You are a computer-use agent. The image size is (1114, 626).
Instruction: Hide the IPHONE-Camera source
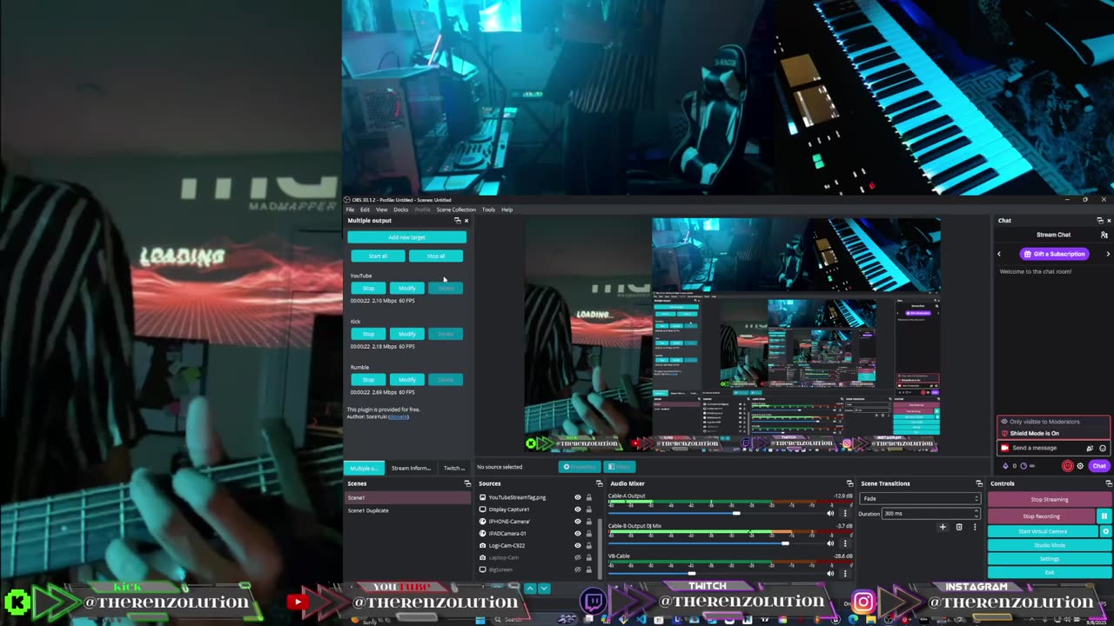click(577, 522)
